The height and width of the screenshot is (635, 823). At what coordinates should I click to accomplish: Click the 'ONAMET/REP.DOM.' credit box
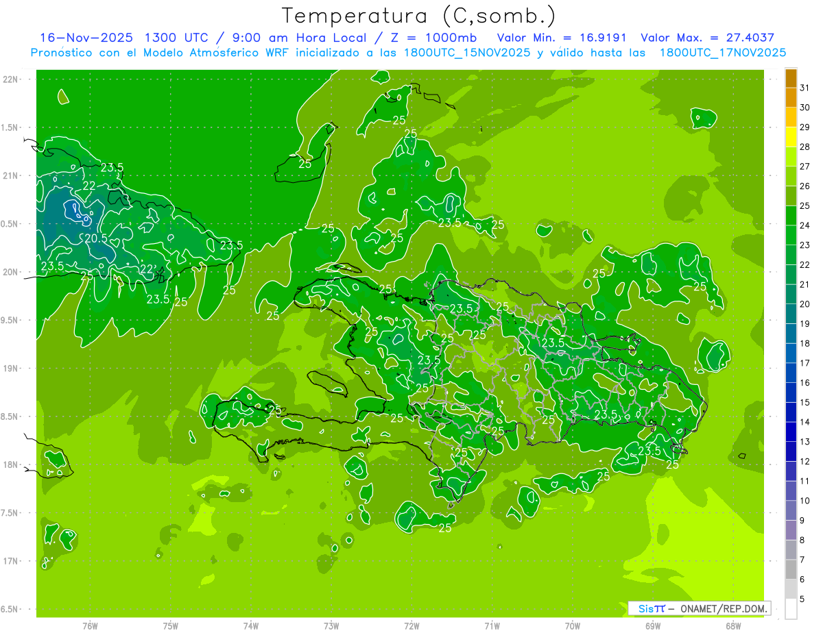[699, 608]
